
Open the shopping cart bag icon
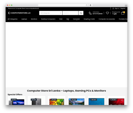click(123, 13)
